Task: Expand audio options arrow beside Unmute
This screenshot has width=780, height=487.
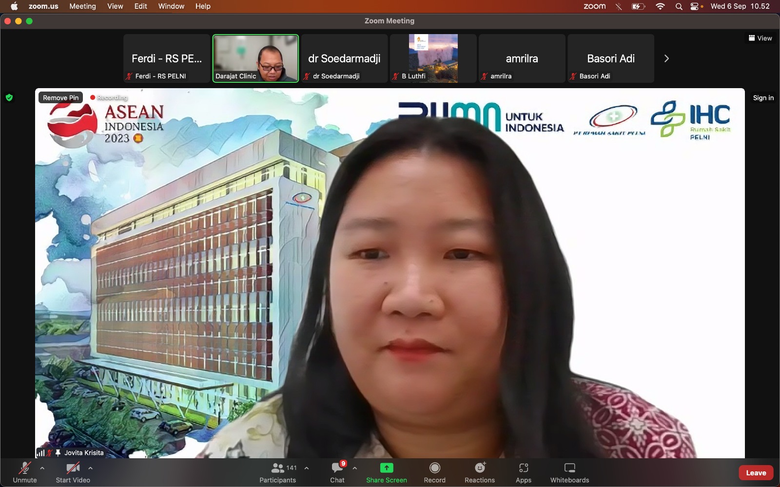Action: click(x=42, y=468)
